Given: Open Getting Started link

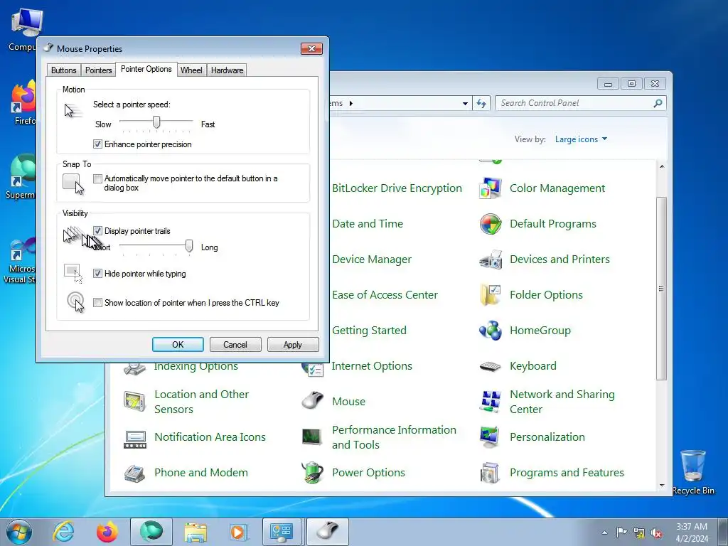Looking at the screenshot, I should [x=369, y=331].
